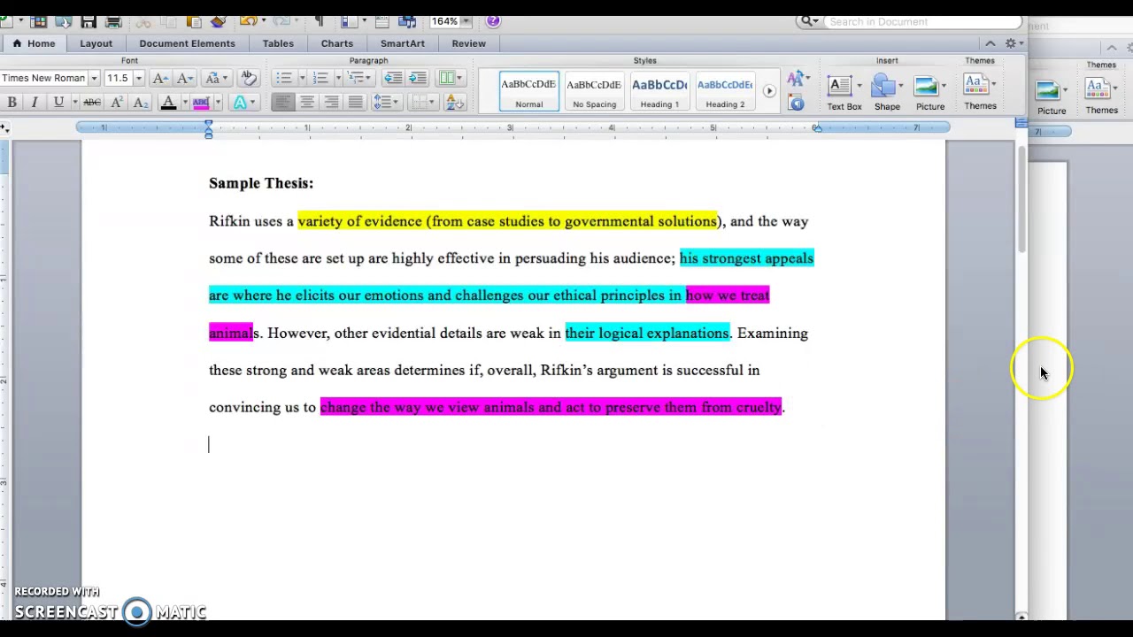Insert a Text Box
The image size is (1133, 637).
[844, 93]
